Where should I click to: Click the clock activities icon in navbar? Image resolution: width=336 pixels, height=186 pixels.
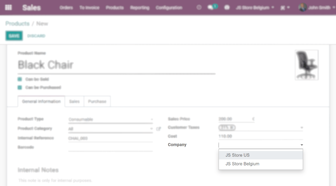[x=199, y=7]
